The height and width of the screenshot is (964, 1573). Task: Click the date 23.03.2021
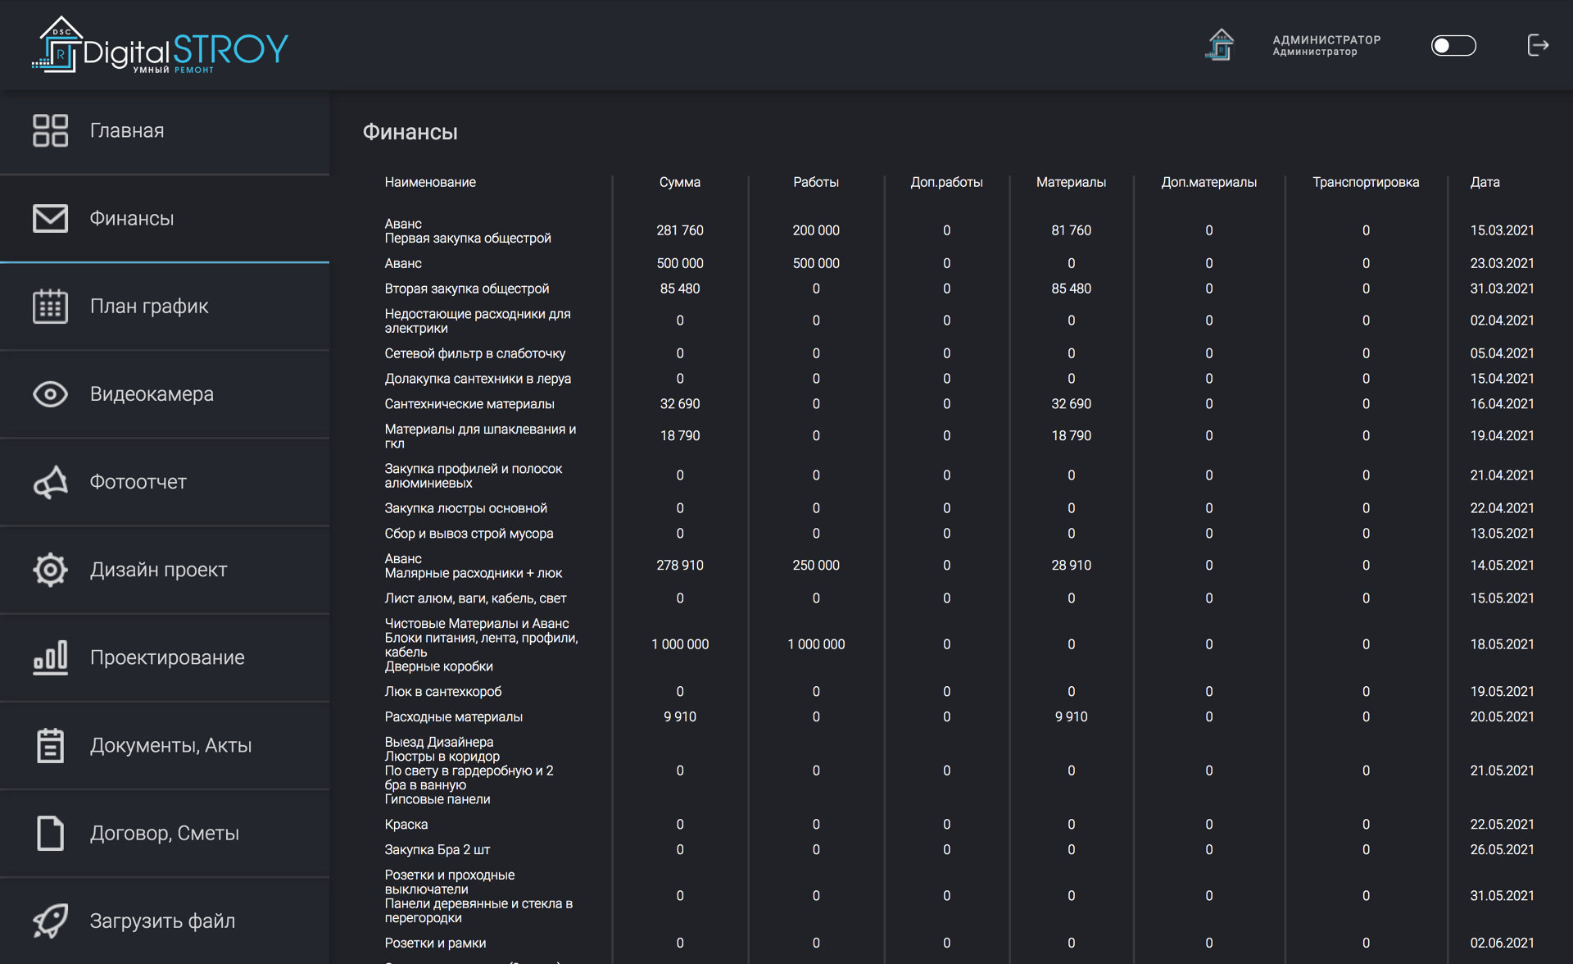(x=1502, y=263)
